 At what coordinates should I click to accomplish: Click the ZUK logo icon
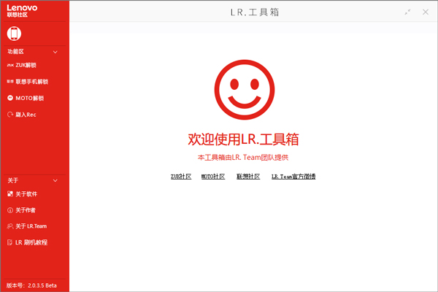(10, 65)
